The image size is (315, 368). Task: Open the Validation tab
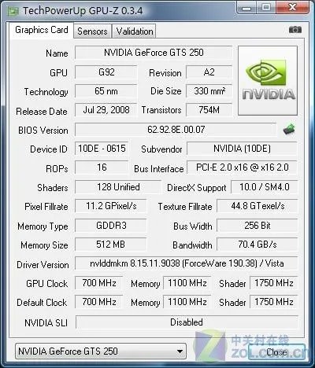point(135,31)
